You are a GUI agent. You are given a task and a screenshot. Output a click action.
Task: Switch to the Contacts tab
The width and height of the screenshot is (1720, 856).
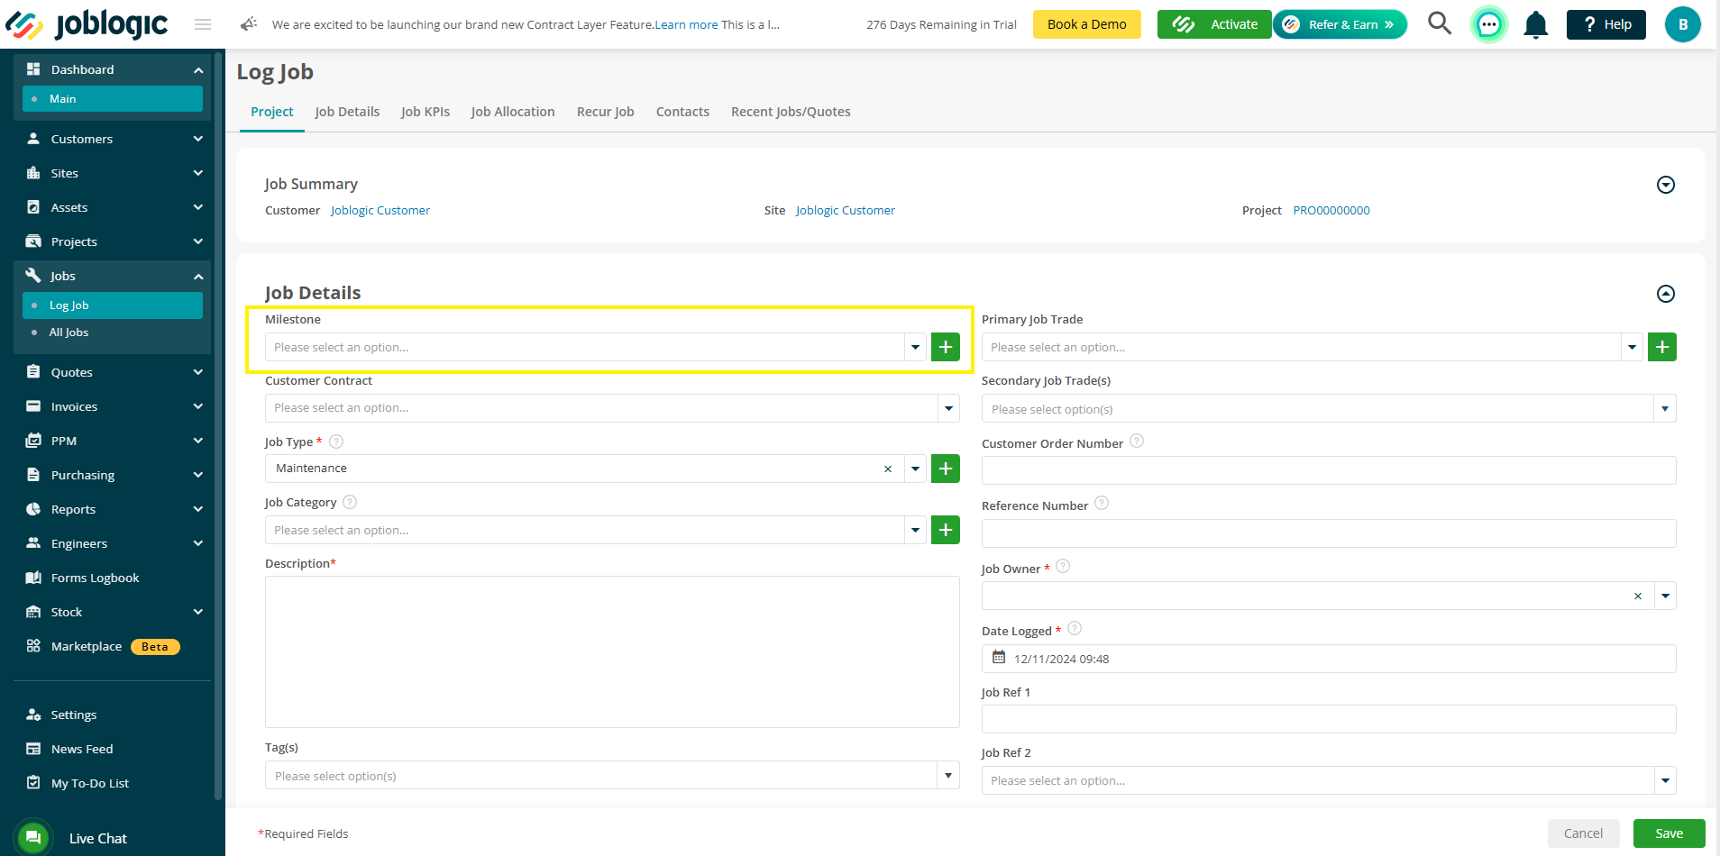pos(682,112)
